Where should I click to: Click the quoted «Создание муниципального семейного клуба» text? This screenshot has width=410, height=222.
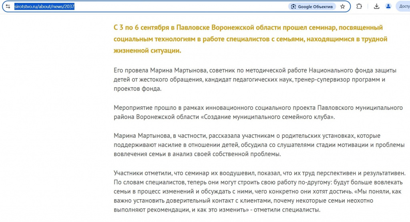point(268,117)
